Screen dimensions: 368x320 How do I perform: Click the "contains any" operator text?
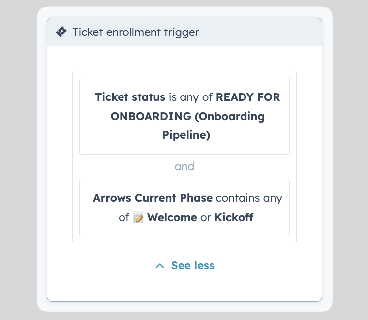tap(249, 198)
